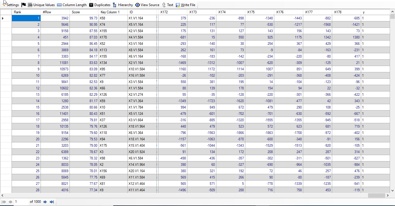Open the Hierarchy view

(x=123, y=5)
